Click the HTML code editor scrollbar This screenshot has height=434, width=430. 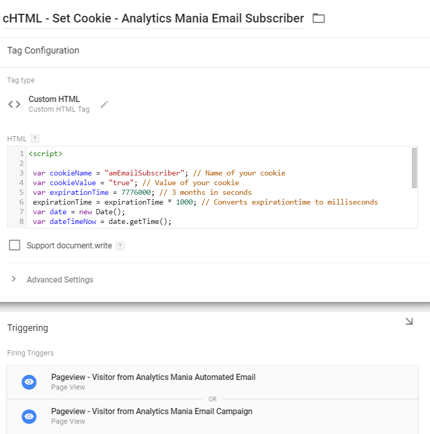414,168
